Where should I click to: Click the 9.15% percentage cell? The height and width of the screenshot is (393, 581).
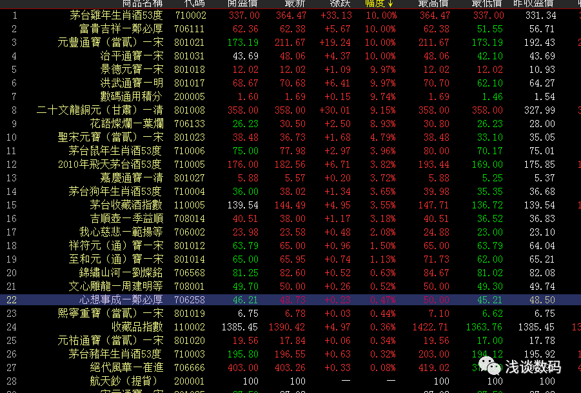(x=383, y=110)
